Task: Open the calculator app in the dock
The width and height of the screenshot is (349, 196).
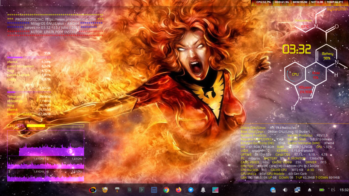Action: point(154,190)
